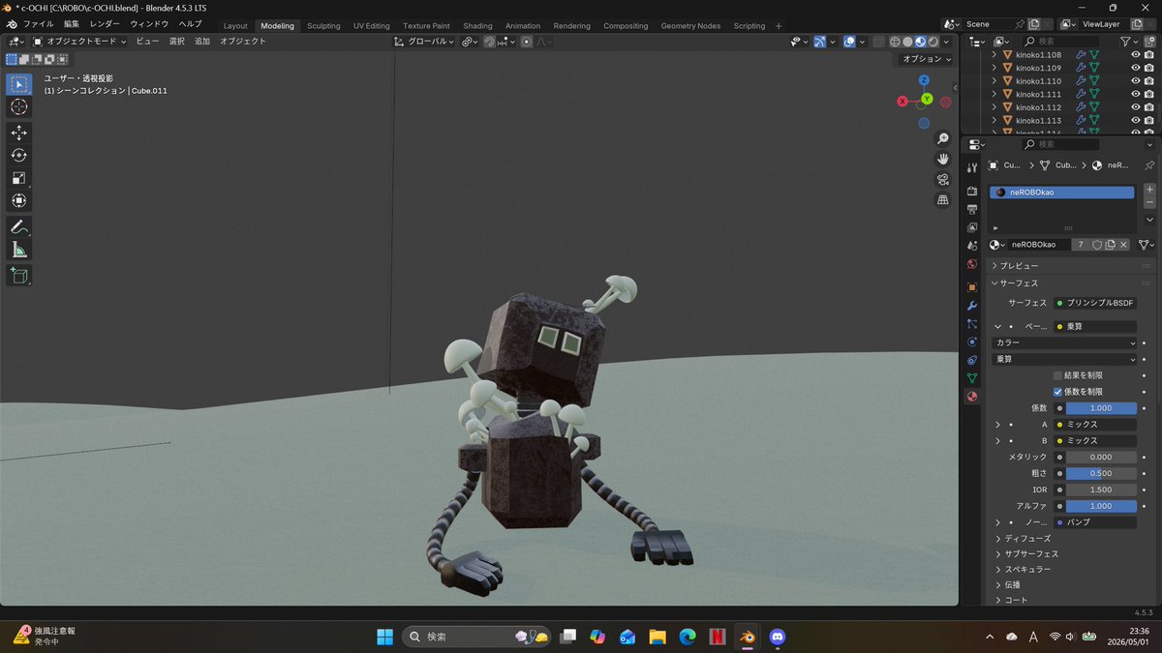
Task: Open the グローバル orientation dropdown
Action: coord(425,42)
